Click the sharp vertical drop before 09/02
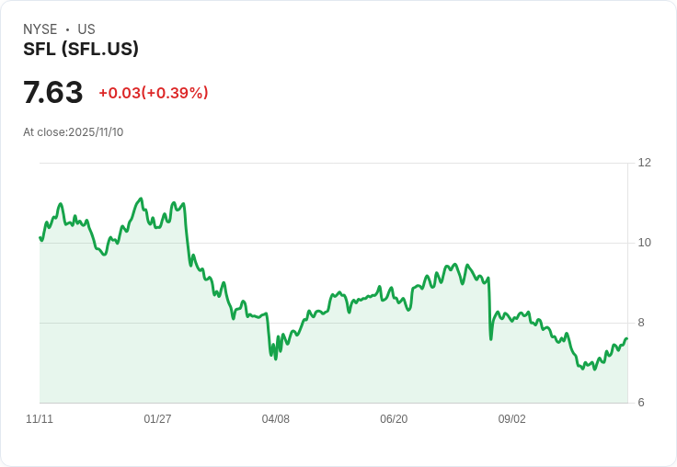The height and width of the screenshot is (467, 677). (489, 308)
